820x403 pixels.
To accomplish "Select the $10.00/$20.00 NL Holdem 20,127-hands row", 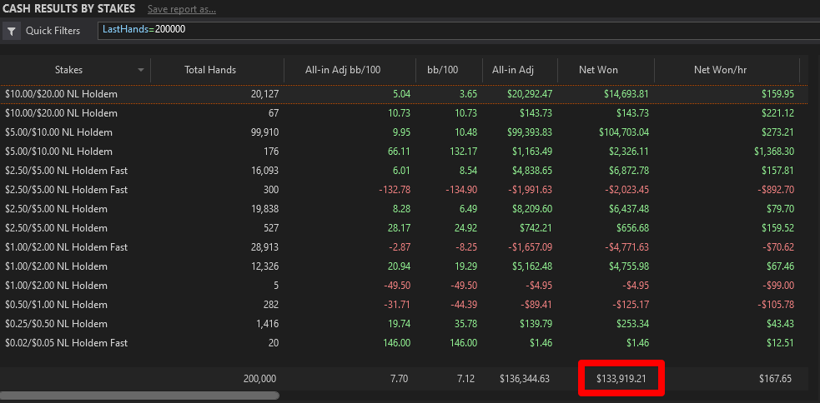I will pos(404,94).
